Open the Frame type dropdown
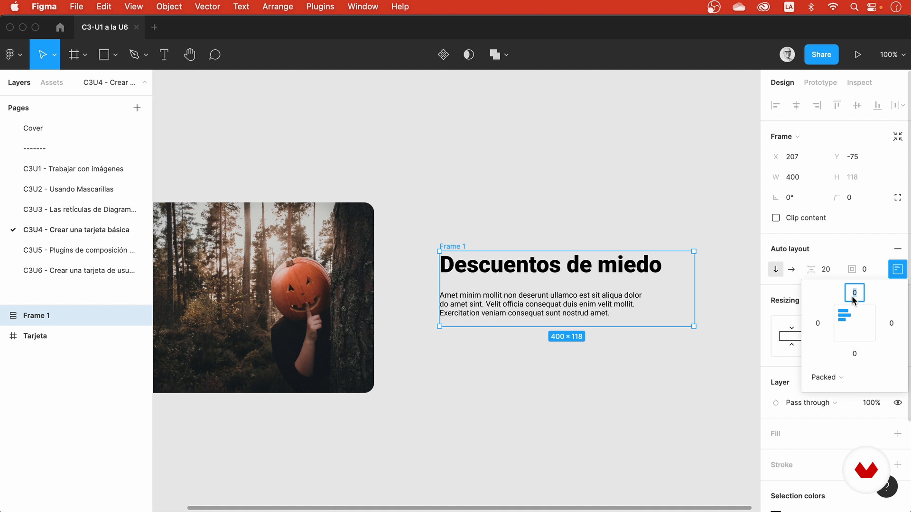 point(785,137)
